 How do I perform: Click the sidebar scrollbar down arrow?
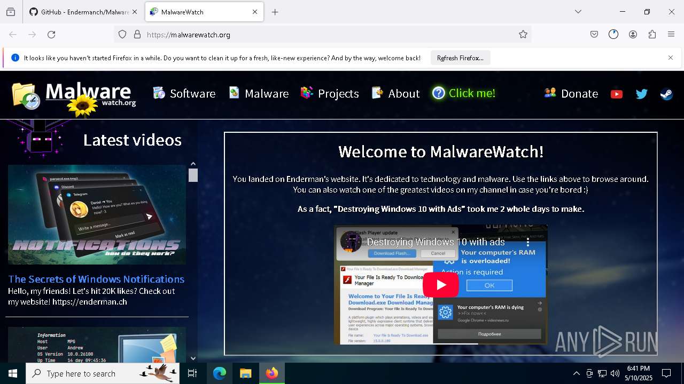tap(193, 358)
